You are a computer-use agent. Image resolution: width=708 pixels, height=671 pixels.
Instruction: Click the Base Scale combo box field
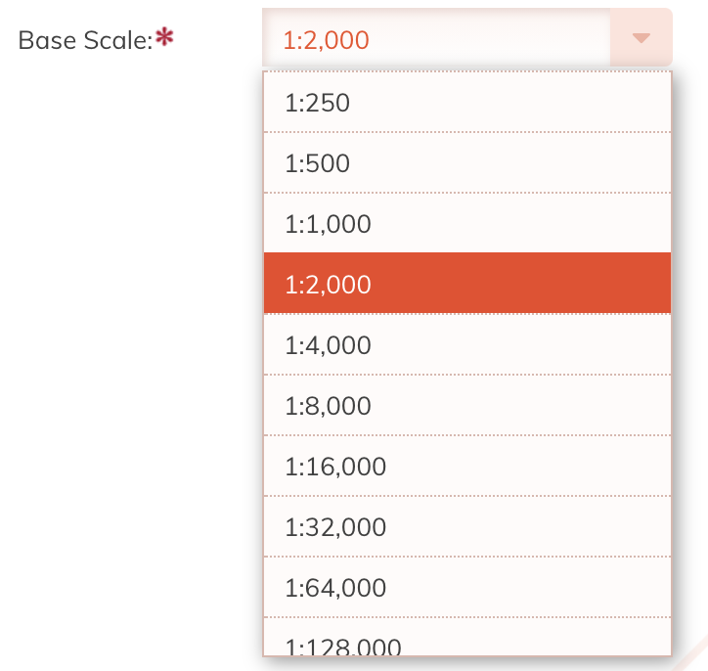[x=436, y=39]
